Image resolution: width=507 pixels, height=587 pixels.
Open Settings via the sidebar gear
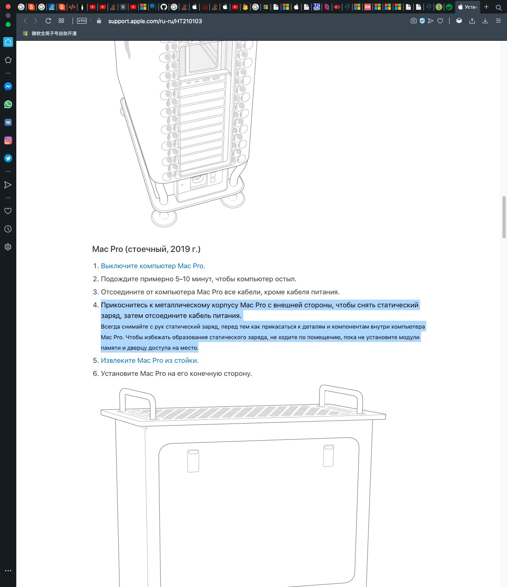pos(8,247)
